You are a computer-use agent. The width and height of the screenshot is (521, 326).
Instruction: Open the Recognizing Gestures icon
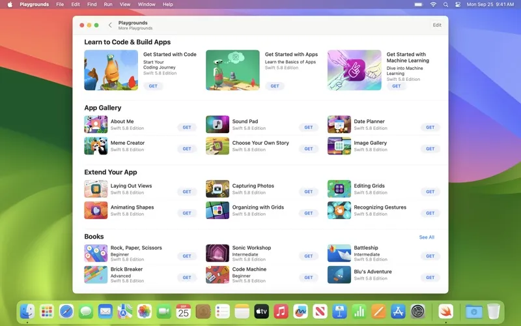[x=339, y=210]
